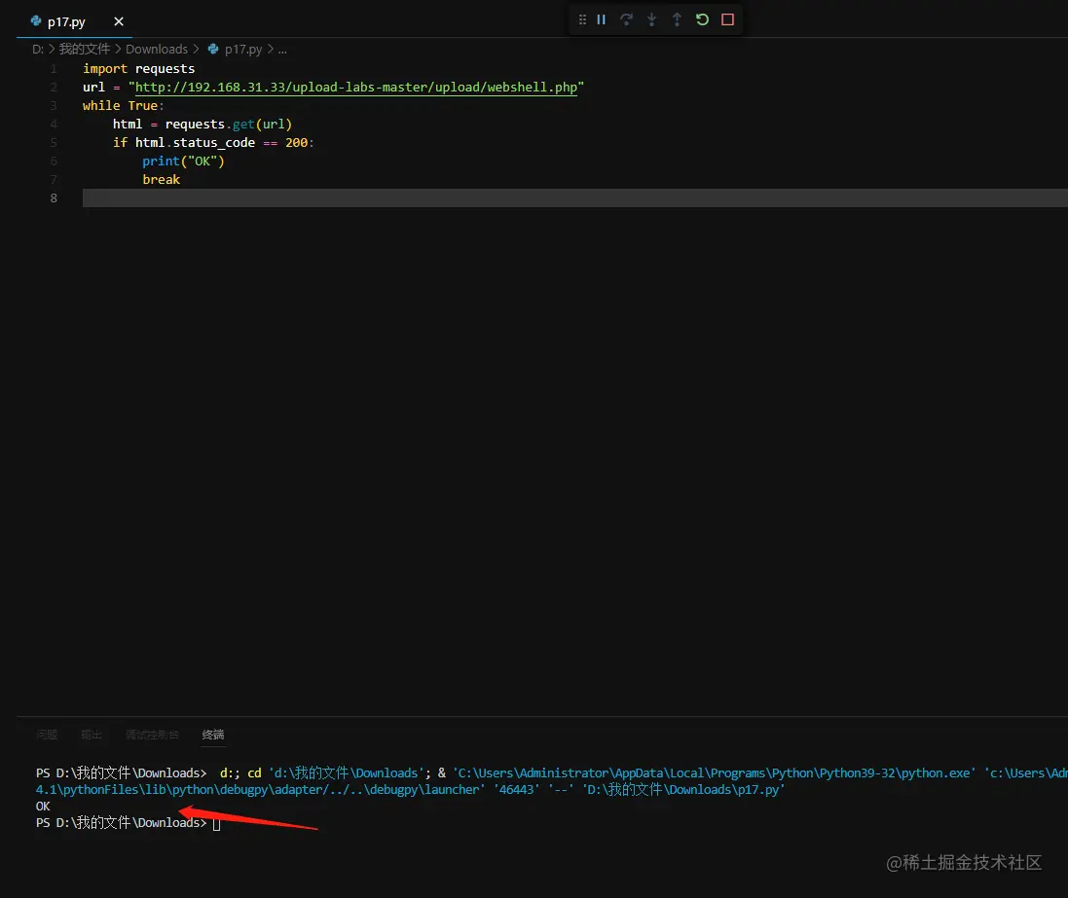Click the 'OK' output in the terminal
1068x898 pixels.
point(43,807)
